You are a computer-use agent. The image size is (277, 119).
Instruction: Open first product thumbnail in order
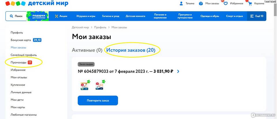pos(85,85)
